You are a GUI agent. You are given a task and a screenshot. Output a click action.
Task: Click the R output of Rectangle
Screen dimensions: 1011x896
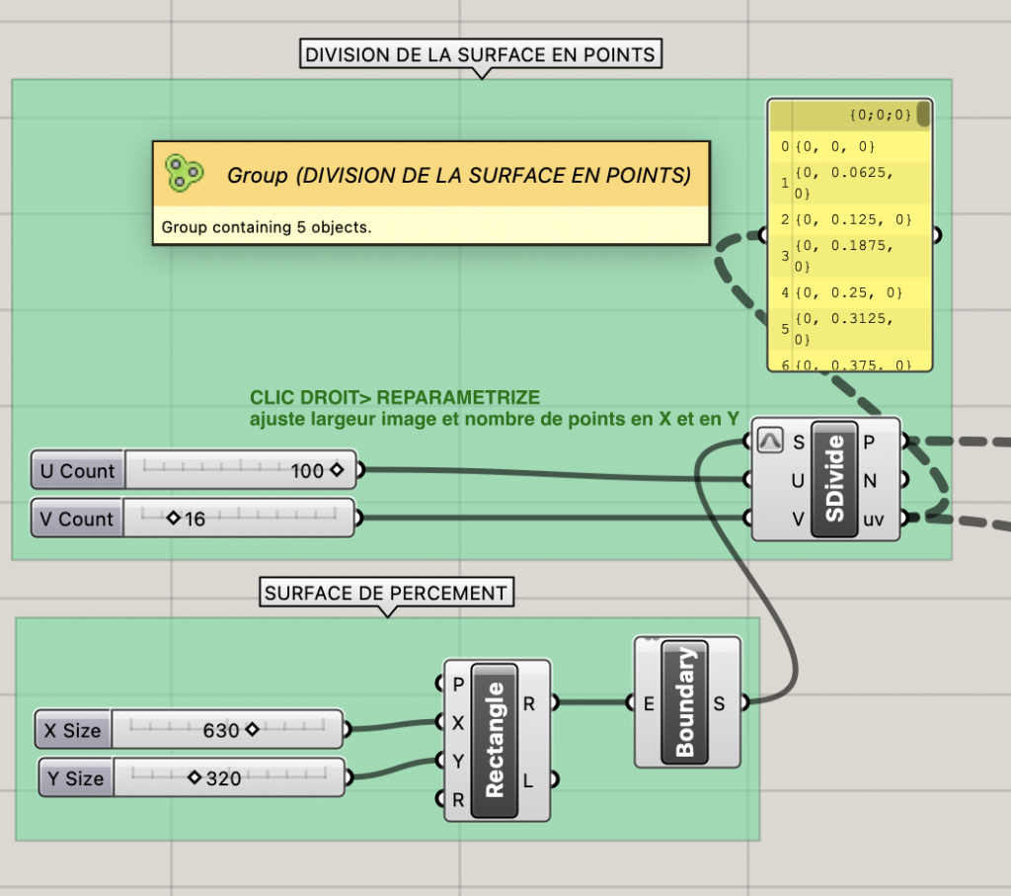(x=529, y=702)
